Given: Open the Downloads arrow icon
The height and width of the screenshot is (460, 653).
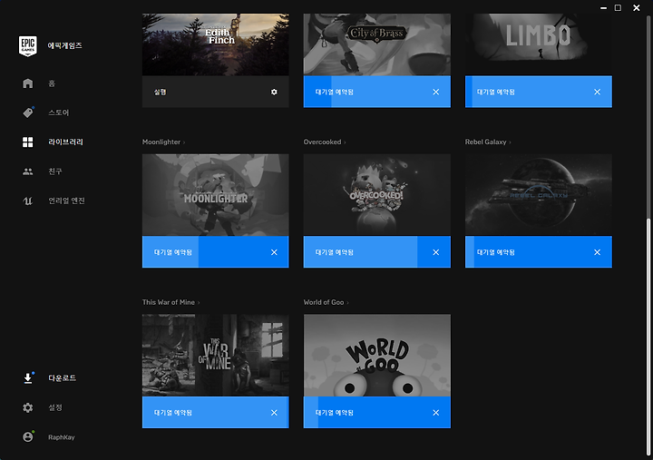Looking at the screenshot, I should tap(28, 378).
